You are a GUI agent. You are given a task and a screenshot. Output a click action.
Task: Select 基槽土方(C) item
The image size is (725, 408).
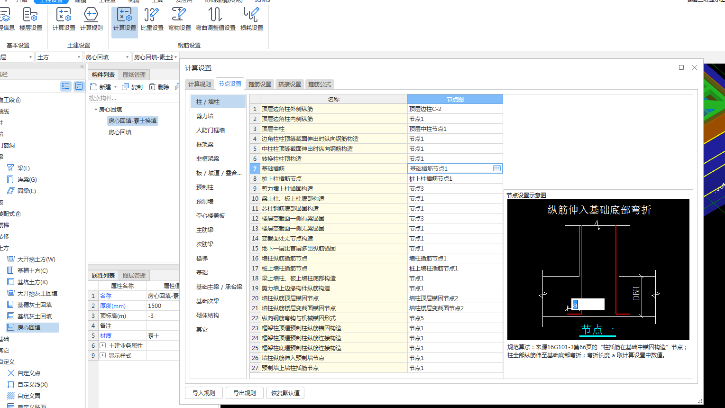[28, 270]
